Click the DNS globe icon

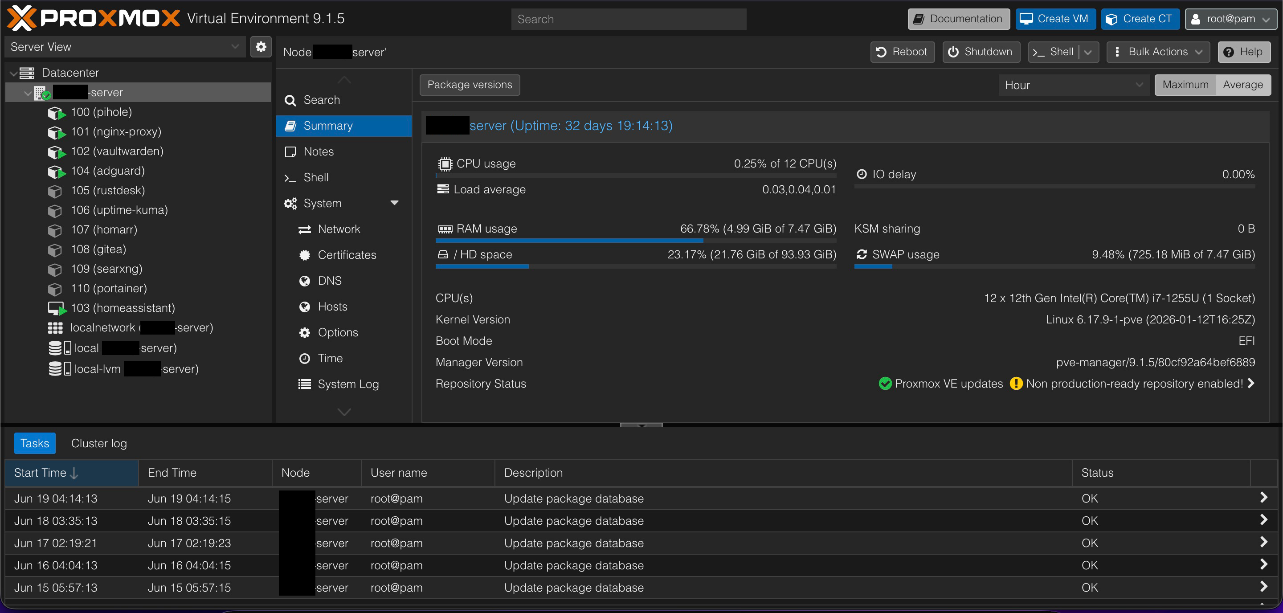304,282
